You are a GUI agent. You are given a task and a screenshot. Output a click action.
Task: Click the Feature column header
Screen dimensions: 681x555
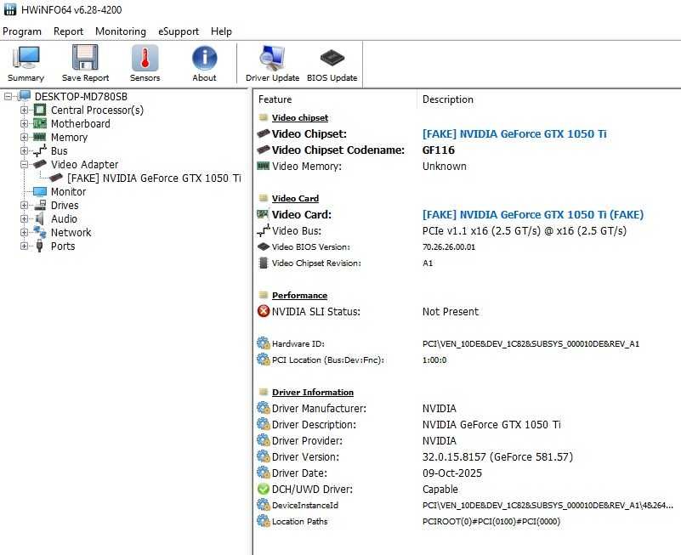[x=275, y=99]
